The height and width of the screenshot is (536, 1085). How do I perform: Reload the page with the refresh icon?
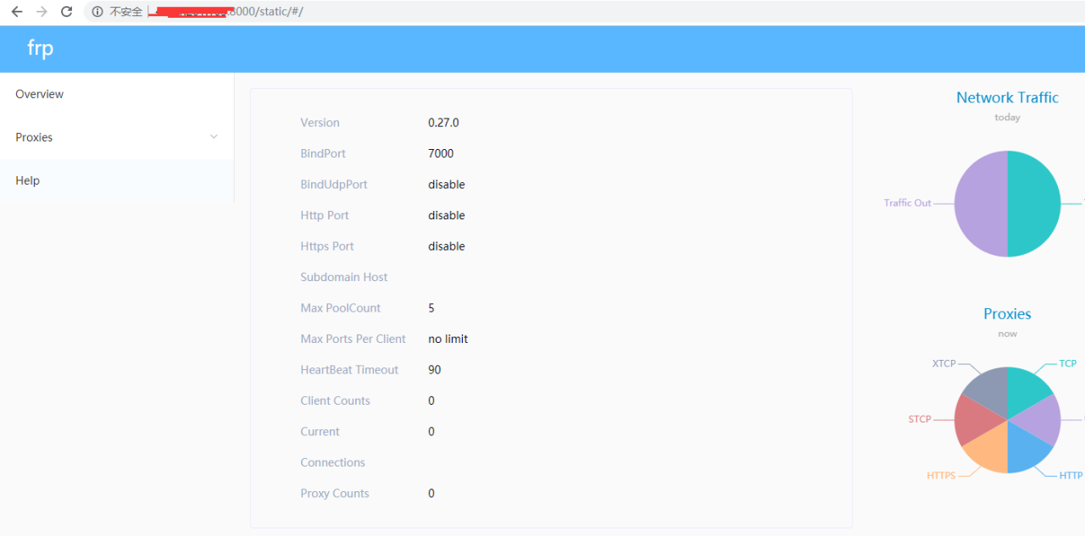pos(66,12)
